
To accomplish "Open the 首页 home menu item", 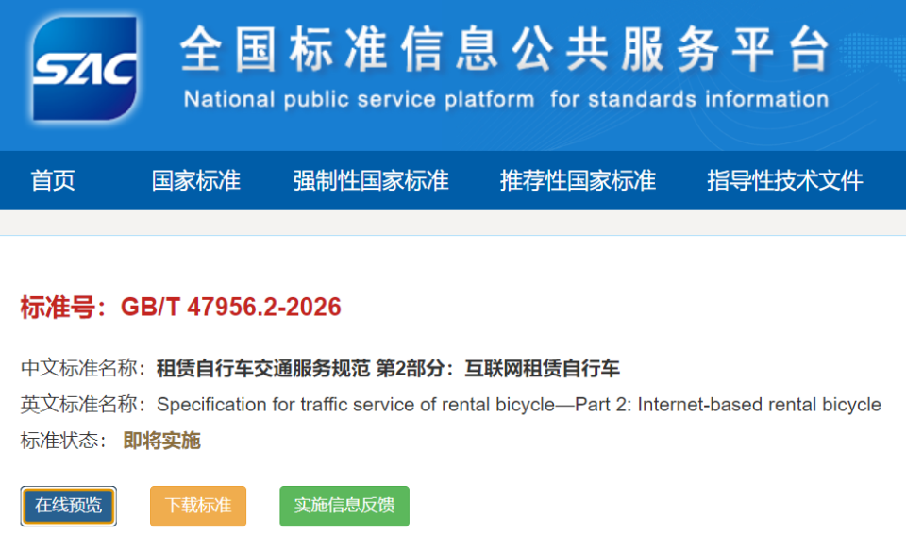I will 53,180.
